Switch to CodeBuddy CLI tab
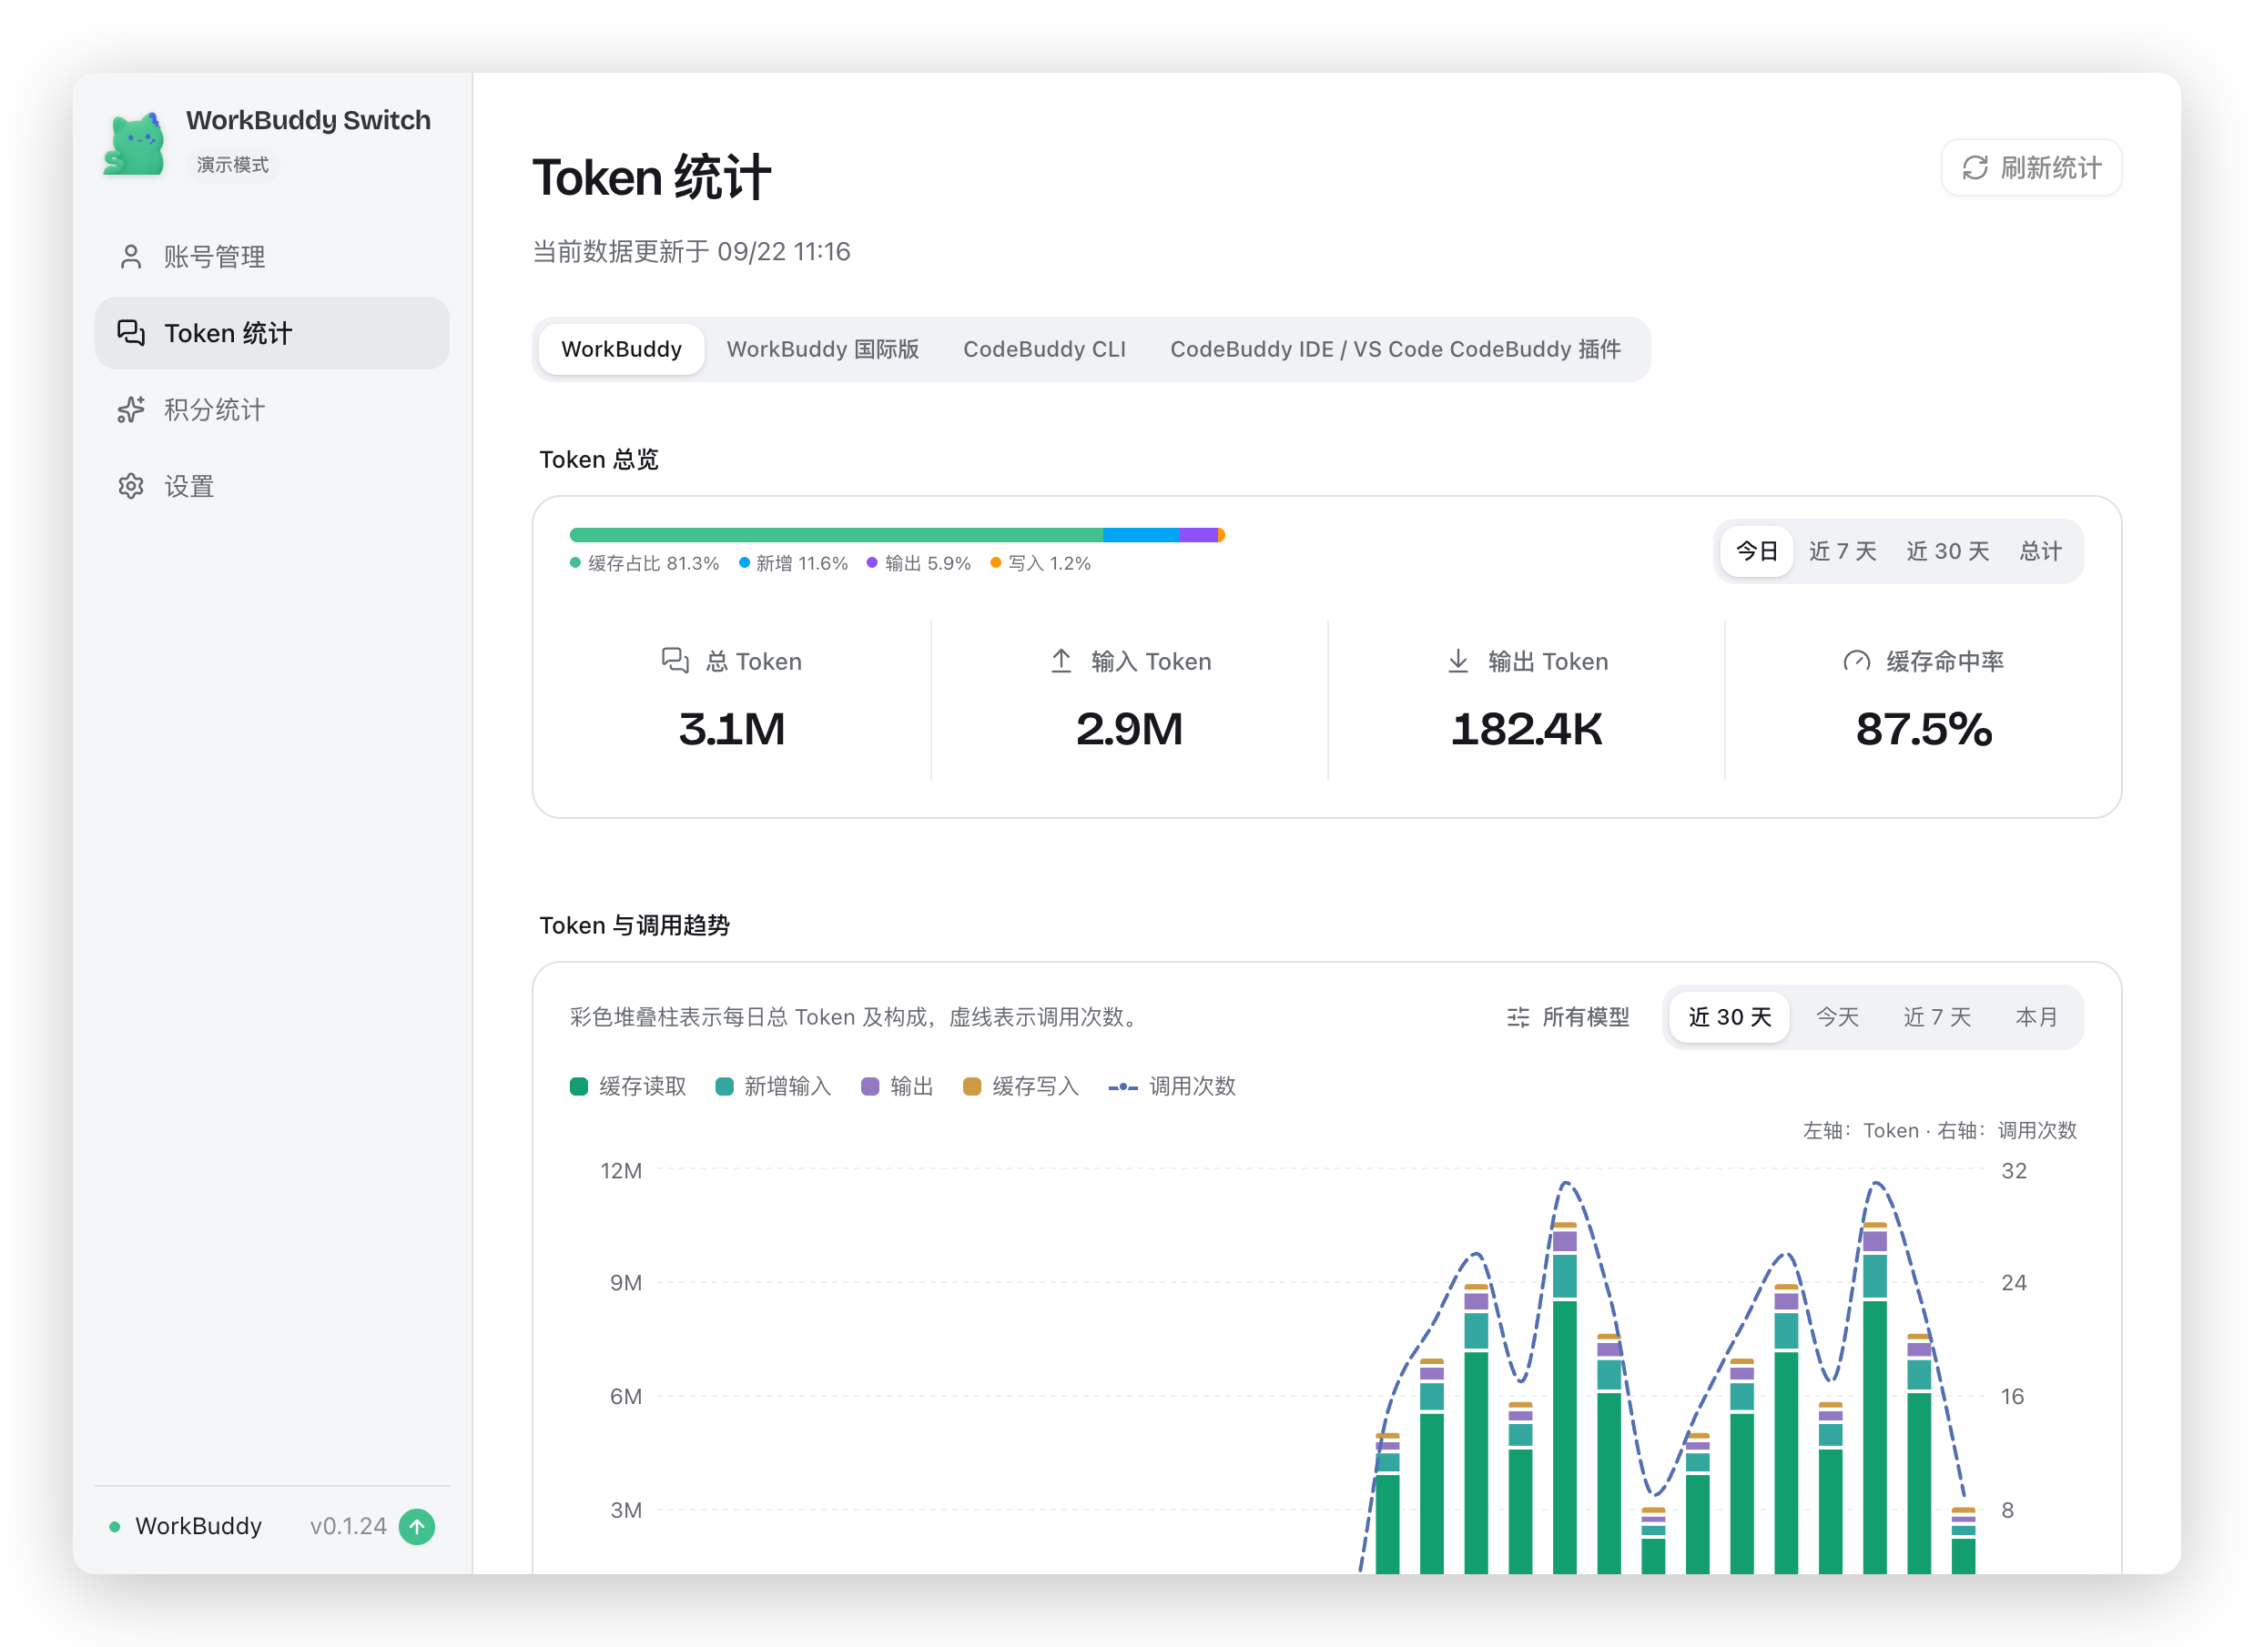This screenshot has width=2254, height=1647. point(1044,349)
